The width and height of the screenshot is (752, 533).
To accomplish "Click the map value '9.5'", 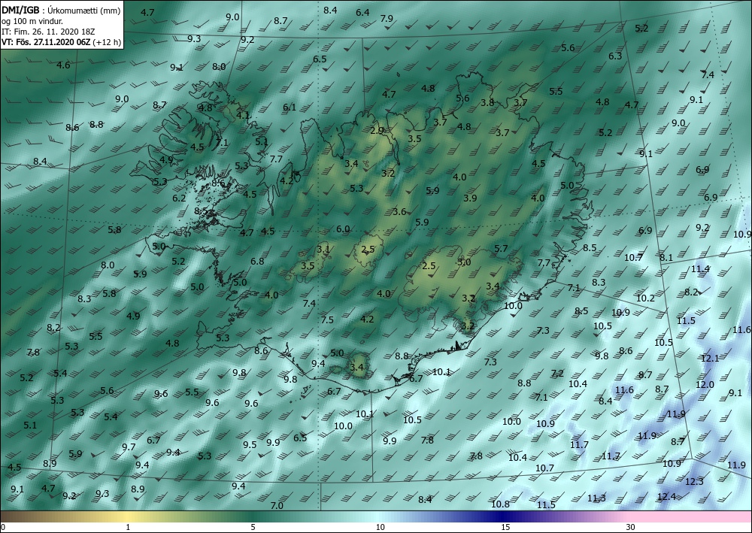I will tap(250, 445).
